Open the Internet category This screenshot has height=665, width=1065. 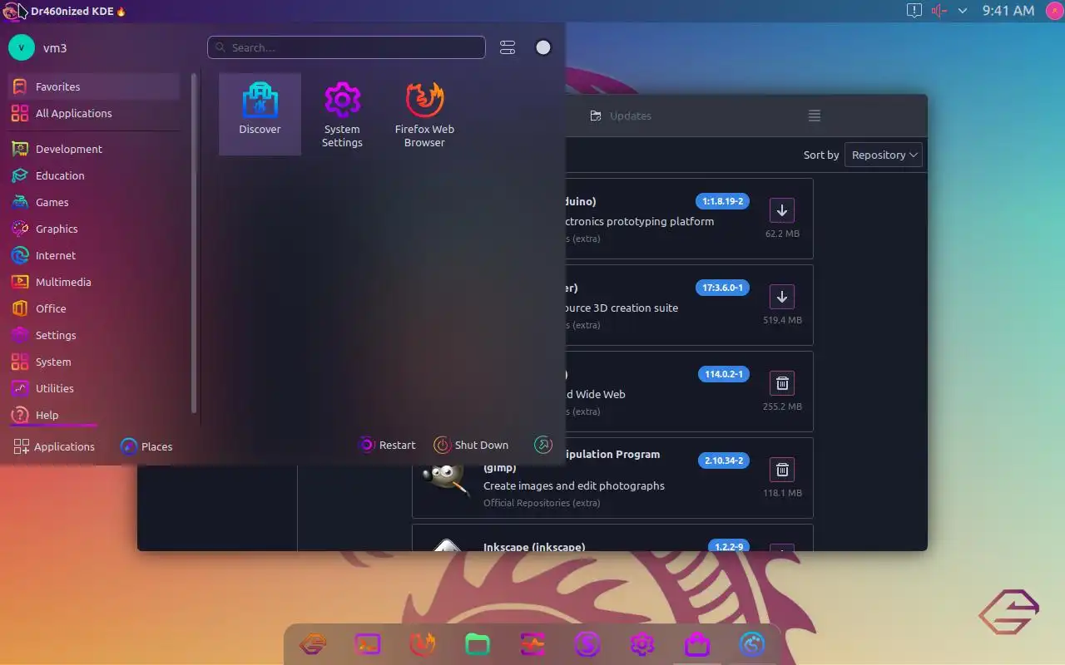[93, 255]
